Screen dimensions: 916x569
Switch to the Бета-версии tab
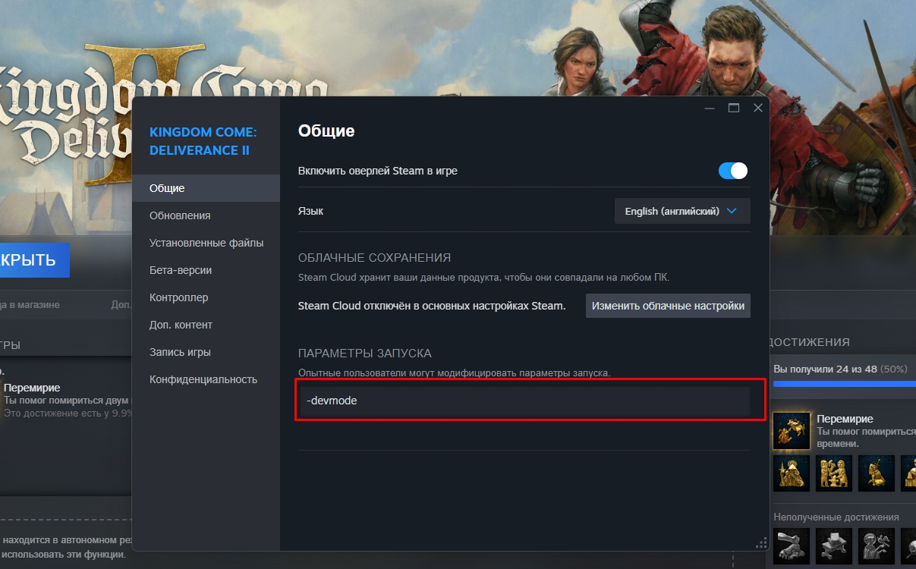click(x=206, y=270)
